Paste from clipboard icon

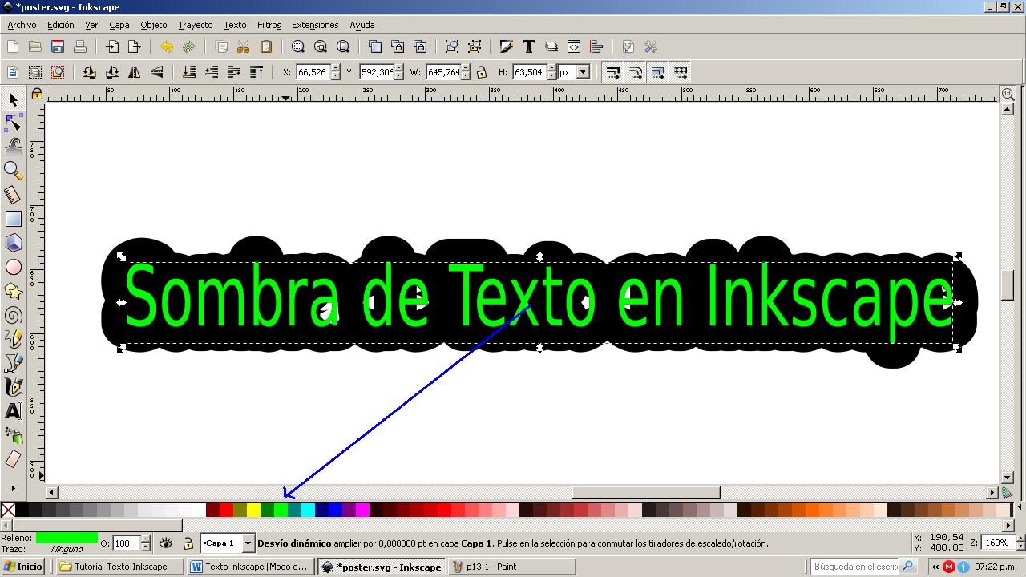pyautogui.click(x=266, y=46)
